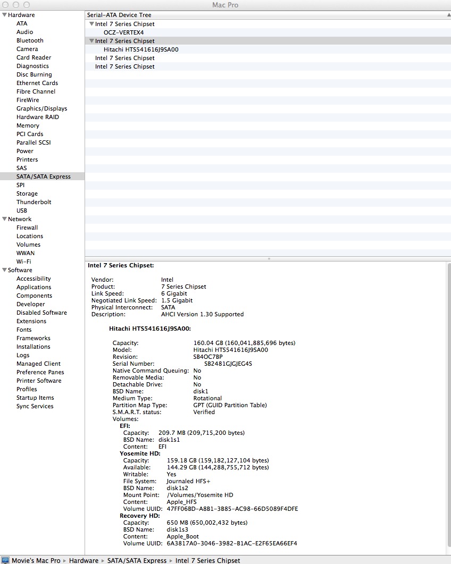Click the Mac Pro computer icon in path bar
Screen dimensions: 451x564
[5, 560]
